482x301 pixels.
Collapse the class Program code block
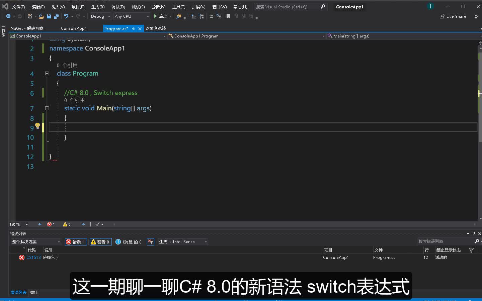(47, 73)
